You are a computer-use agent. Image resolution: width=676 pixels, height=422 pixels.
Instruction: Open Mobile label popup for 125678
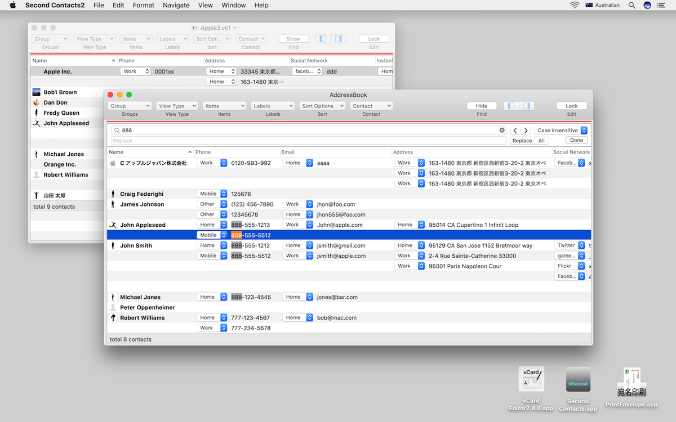(x=212, y=194)
